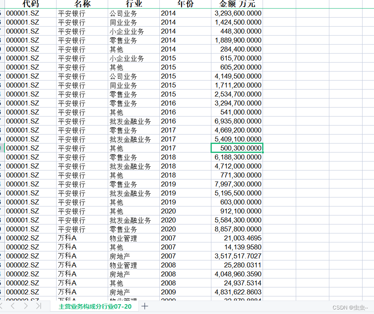The height and width of the screenshot is (314, 374).
Task: Click amount cell 14,139.9580
Action: coord(237,247)
